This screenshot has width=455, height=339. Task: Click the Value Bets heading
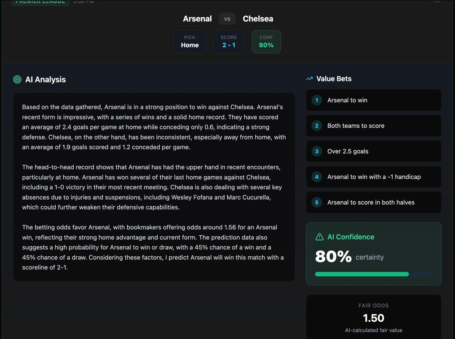click(x=334, y=79)
